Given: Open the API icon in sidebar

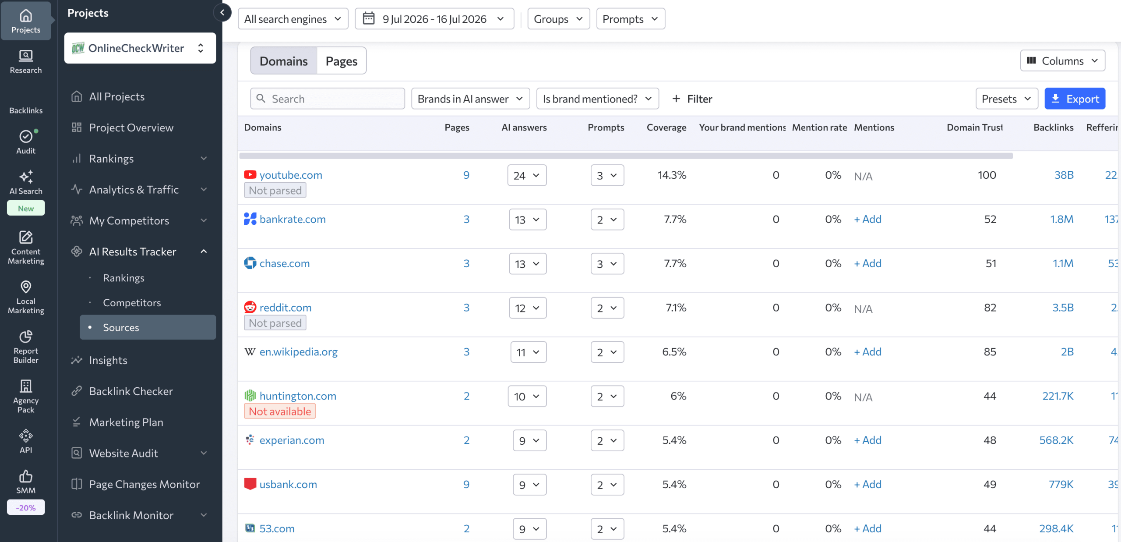Looking at the screenshot, I should point(26,436).
